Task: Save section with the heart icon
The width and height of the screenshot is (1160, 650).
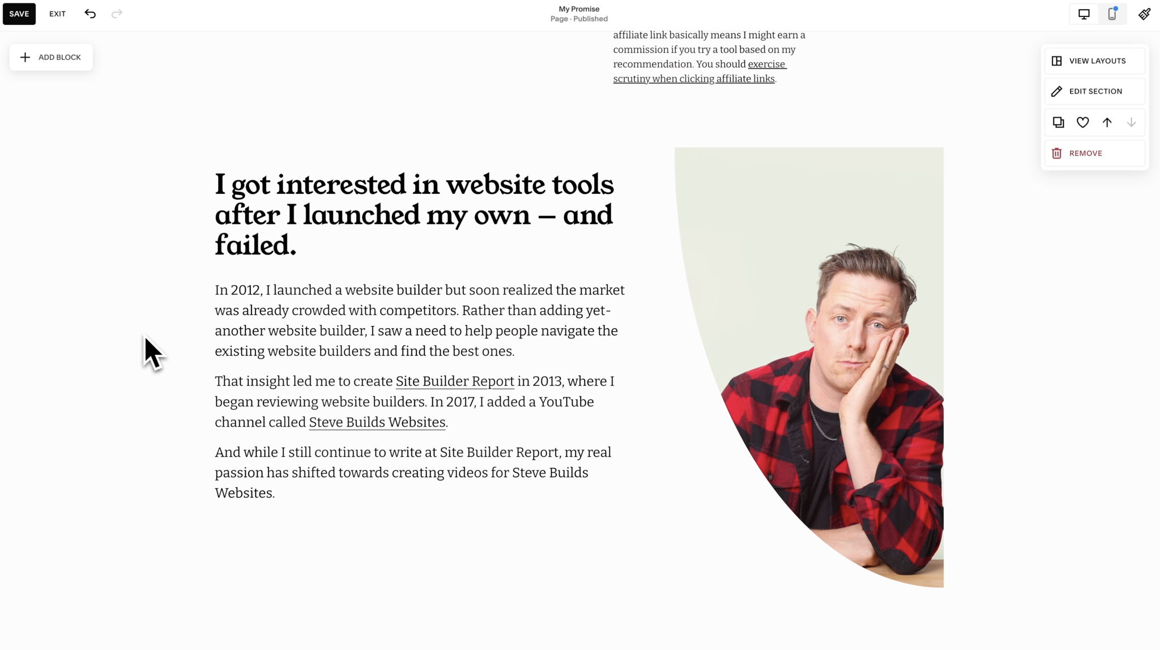Action: tap(1082, 122)
